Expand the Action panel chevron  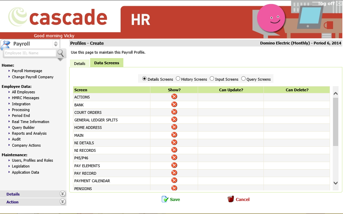point(63,202)
